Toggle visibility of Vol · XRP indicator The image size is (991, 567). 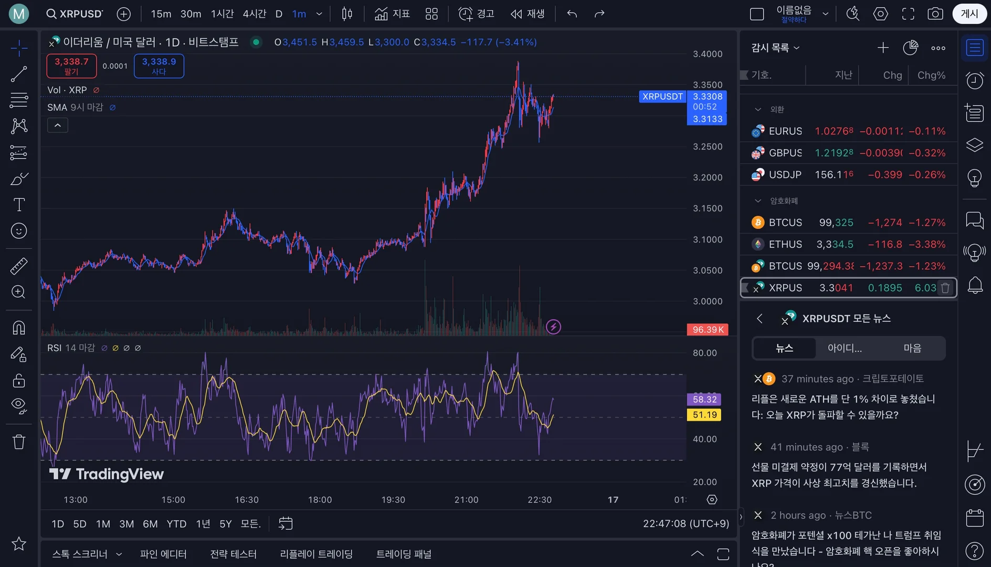pyautogui.click(x=96, y=90)
